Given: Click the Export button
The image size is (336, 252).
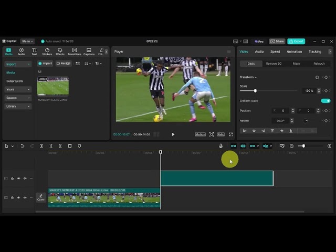Looking at the screenshot, I should [296, 41].
